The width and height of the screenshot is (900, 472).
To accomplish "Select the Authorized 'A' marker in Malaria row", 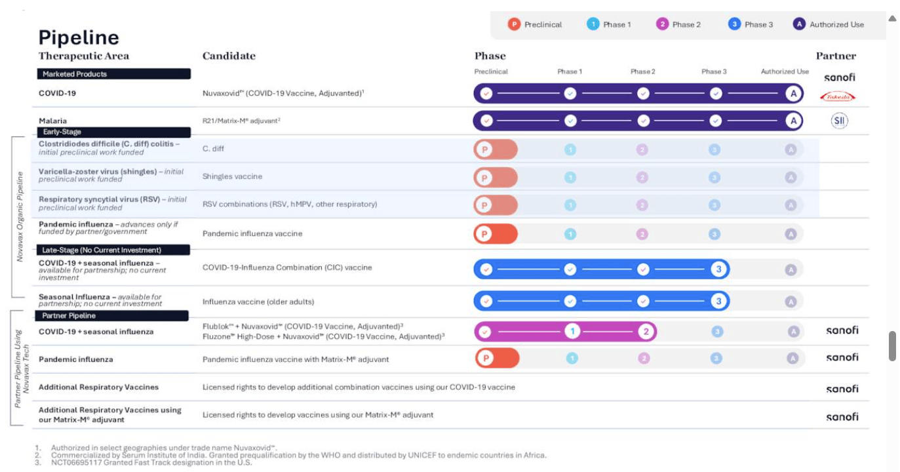I will pyautogui.click(x=794, y=121).
